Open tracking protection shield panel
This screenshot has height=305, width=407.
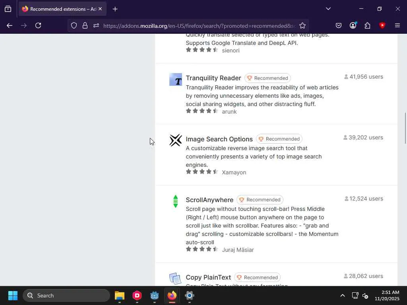click(74, 25)
